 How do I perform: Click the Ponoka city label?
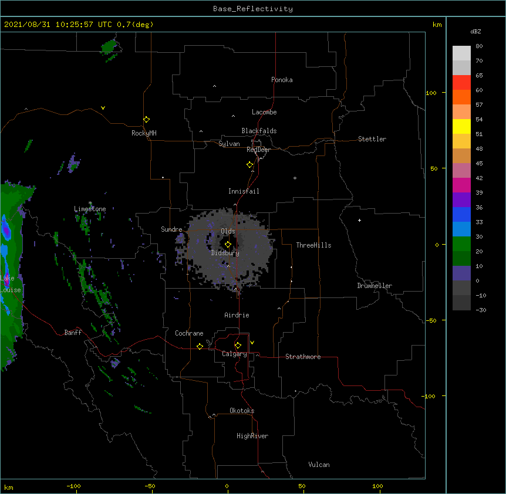point(282,80)
